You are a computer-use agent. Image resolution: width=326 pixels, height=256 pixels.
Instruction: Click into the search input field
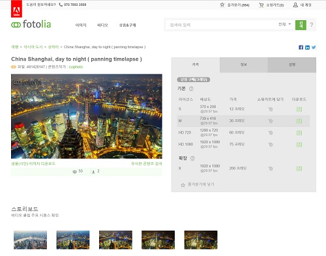tap(220, 25)
